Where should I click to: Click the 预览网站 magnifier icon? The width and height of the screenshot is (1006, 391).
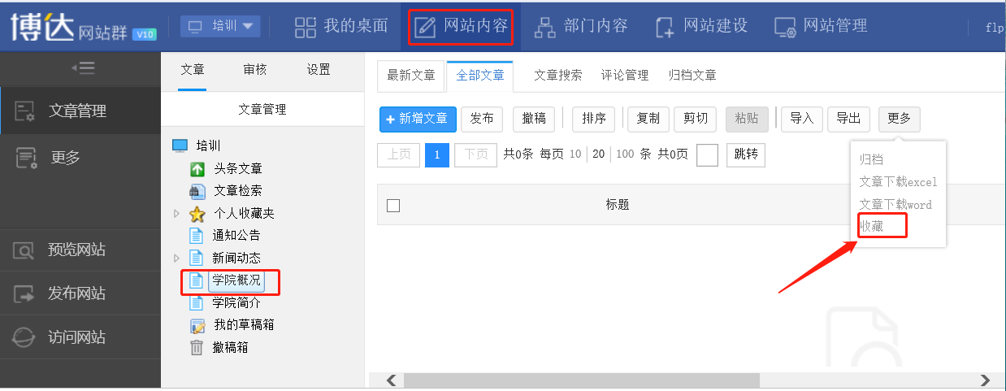[24, 250]
